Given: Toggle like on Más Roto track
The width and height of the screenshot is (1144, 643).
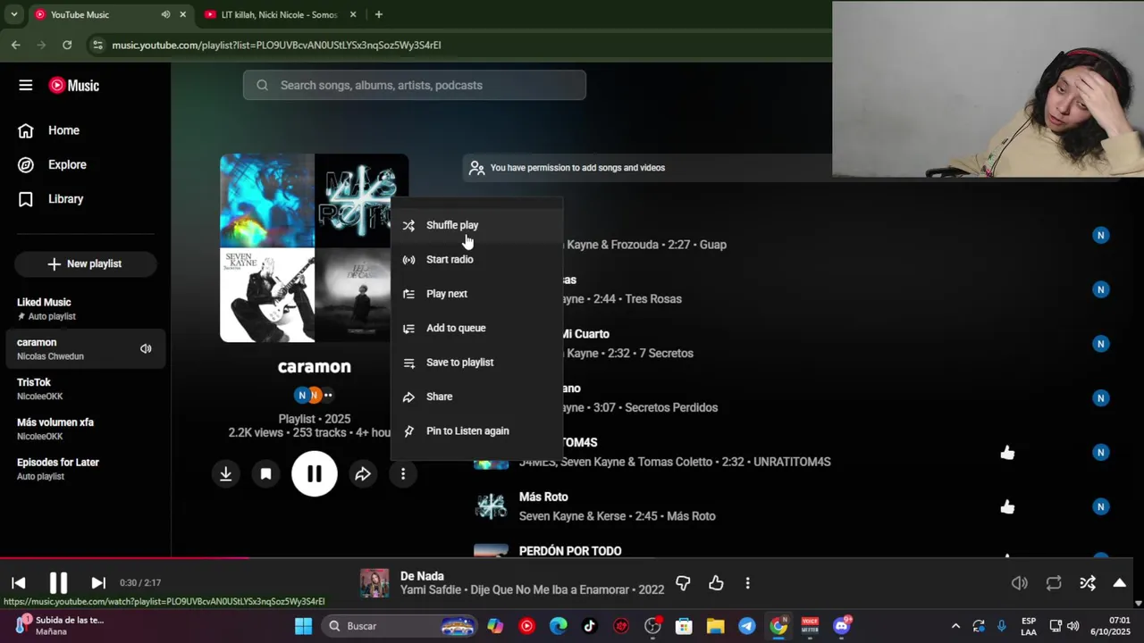Looking at the screenshot, I should (x=1007, y=507).
